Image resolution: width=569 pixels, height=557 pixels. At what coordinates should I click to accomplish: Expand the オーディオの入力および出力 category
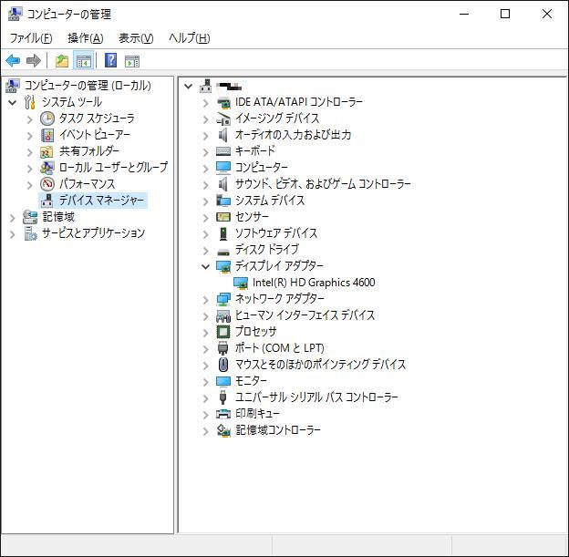pyautogui.click(x=206, y=136)
